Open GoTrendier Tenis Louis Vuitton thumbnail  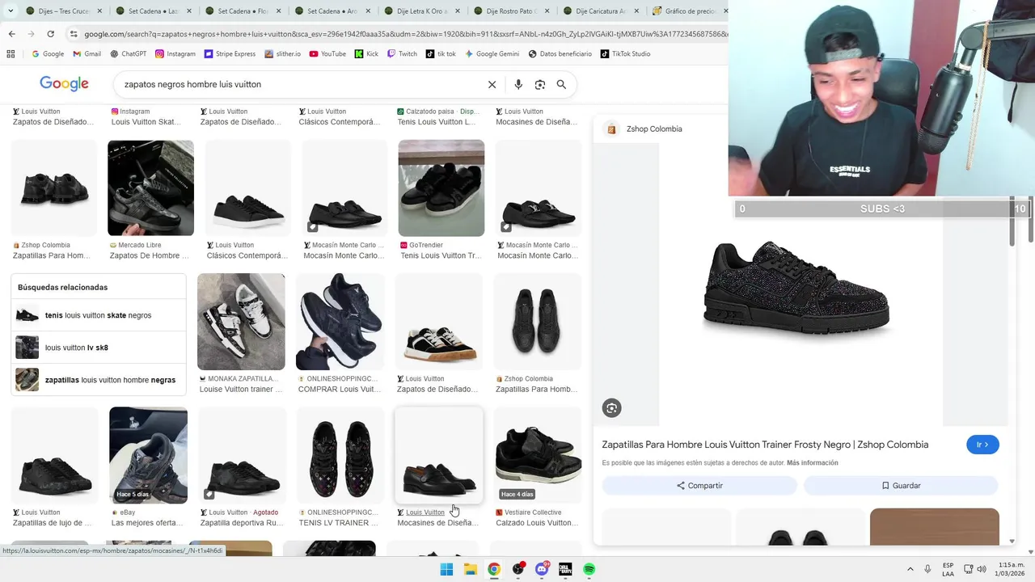pos(441,188)
